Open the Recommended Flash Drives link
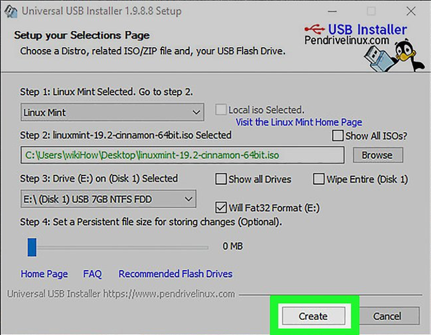 [x=175, y=274]
